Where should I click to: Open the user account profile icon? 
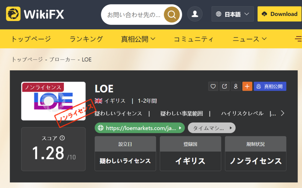click(195, 14)
